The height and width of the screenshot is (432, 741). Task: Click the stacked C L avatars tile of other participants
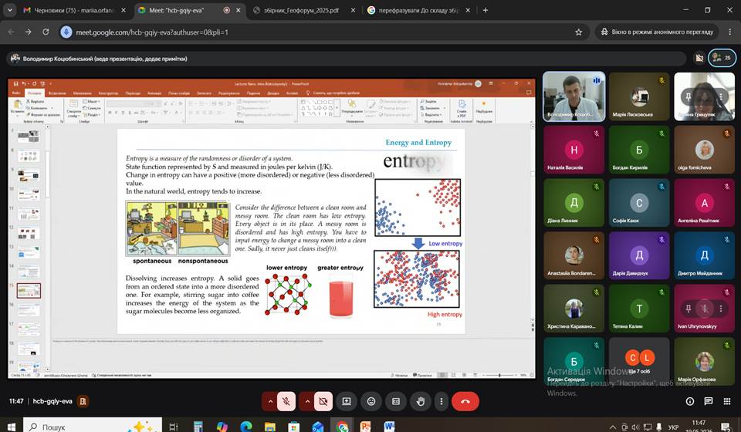(639, 361)
